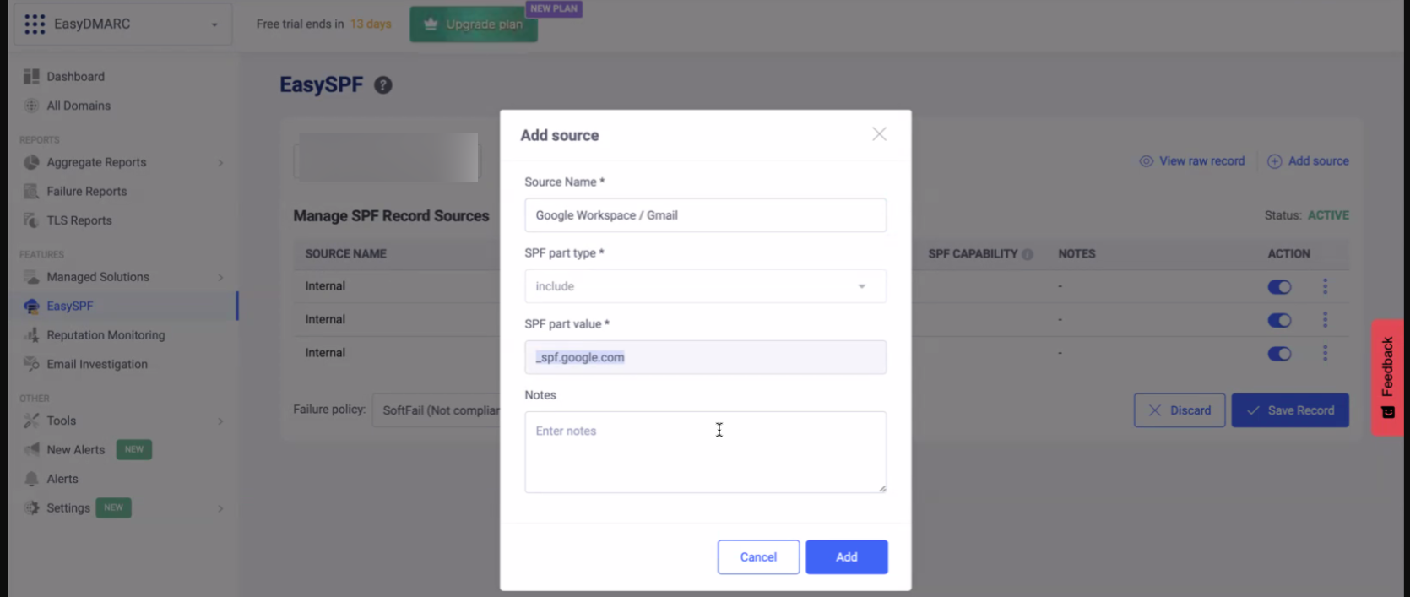Click the Add button in dialog

point(846,557)
